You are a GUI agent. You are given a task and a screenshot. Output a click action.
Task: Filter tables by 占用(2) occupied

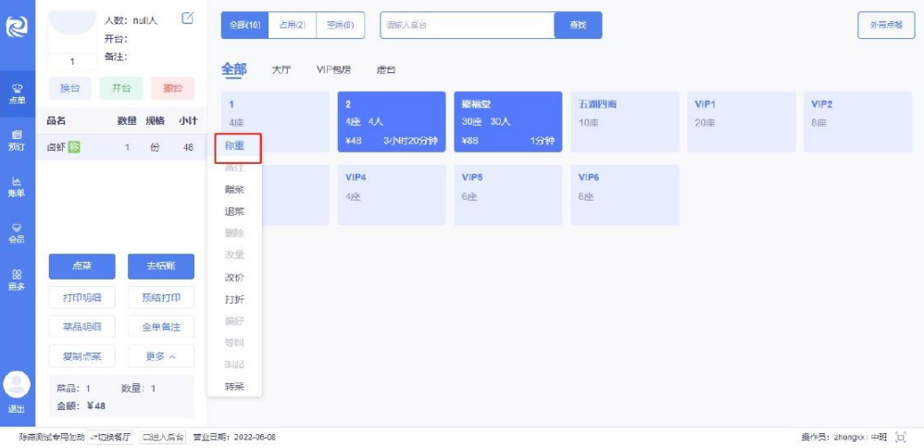(292, 25)
